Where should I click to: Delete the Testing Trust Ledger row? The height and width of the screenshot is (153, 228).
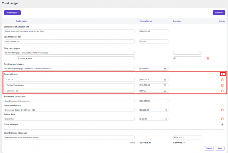pos(222,85)
